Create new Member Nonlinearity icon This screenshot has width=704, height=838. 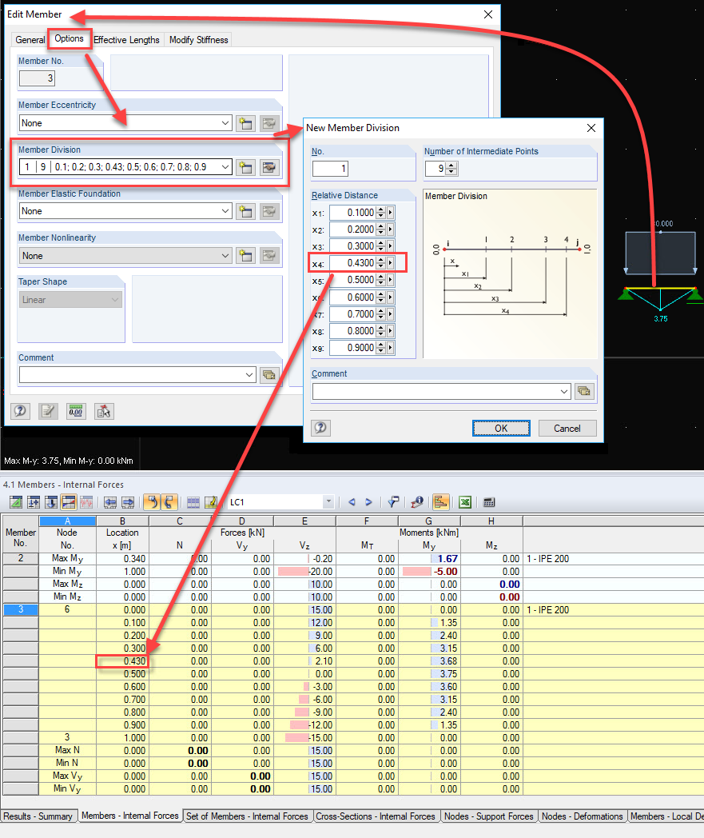pyautogui.click(x=245, y=255)
